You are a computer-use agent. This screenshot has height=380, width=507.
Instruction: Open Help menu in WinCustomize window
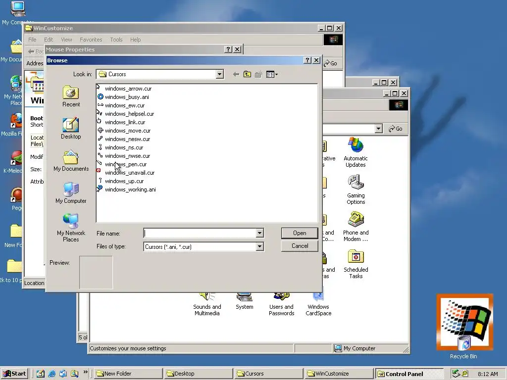[x=136, y=40]
